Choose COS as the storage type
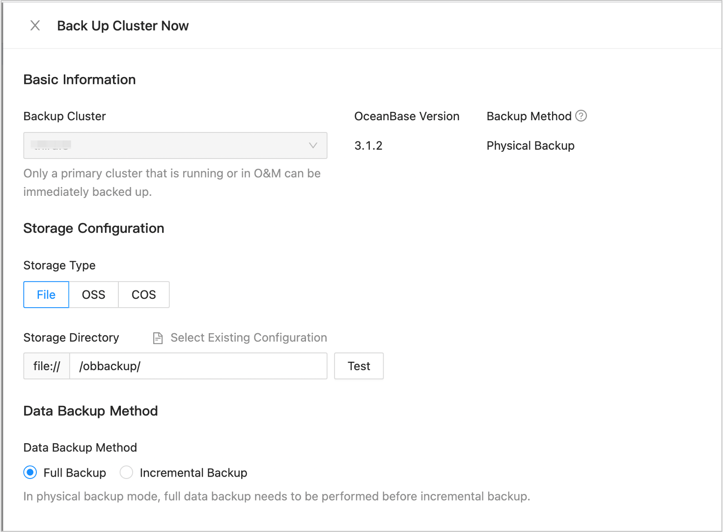Screen dimensions: 723x532 pyautogui.click(x=143, y=294)
